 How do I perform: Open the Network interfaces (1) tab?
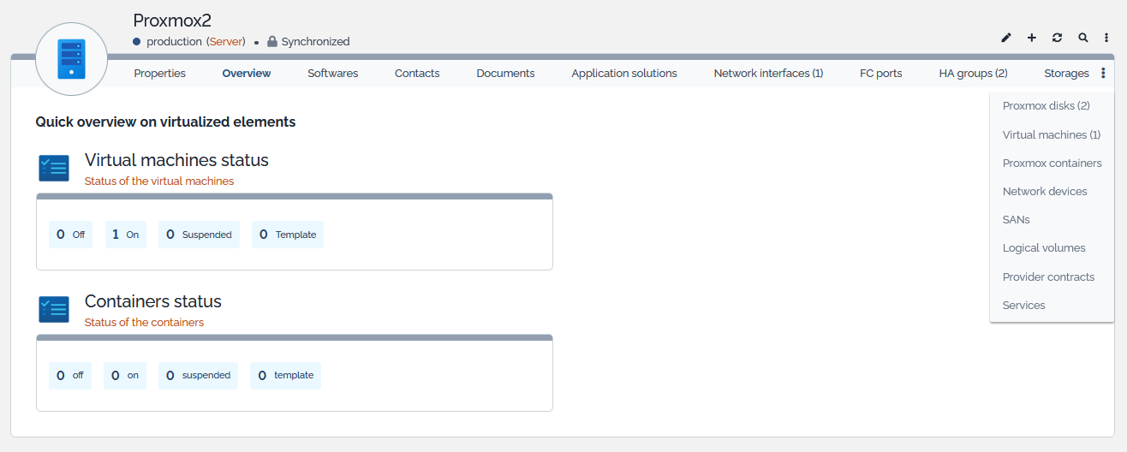click(768, 74)
